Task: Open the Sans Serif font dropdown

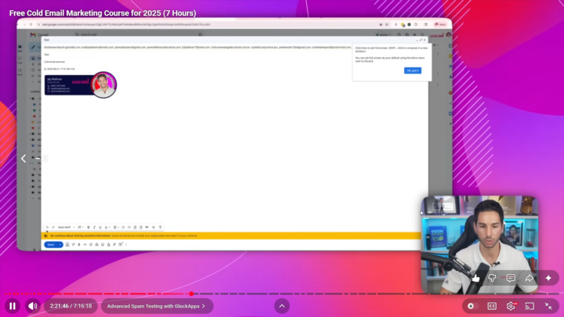Action: pyautogui.click(x=66, y=227)
